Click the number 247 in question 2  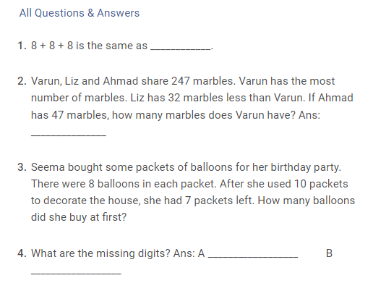click(181, 81)
